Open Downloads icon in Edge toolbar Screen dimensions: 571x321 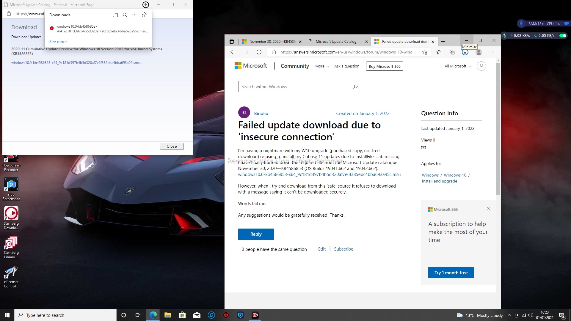point(465,52)
